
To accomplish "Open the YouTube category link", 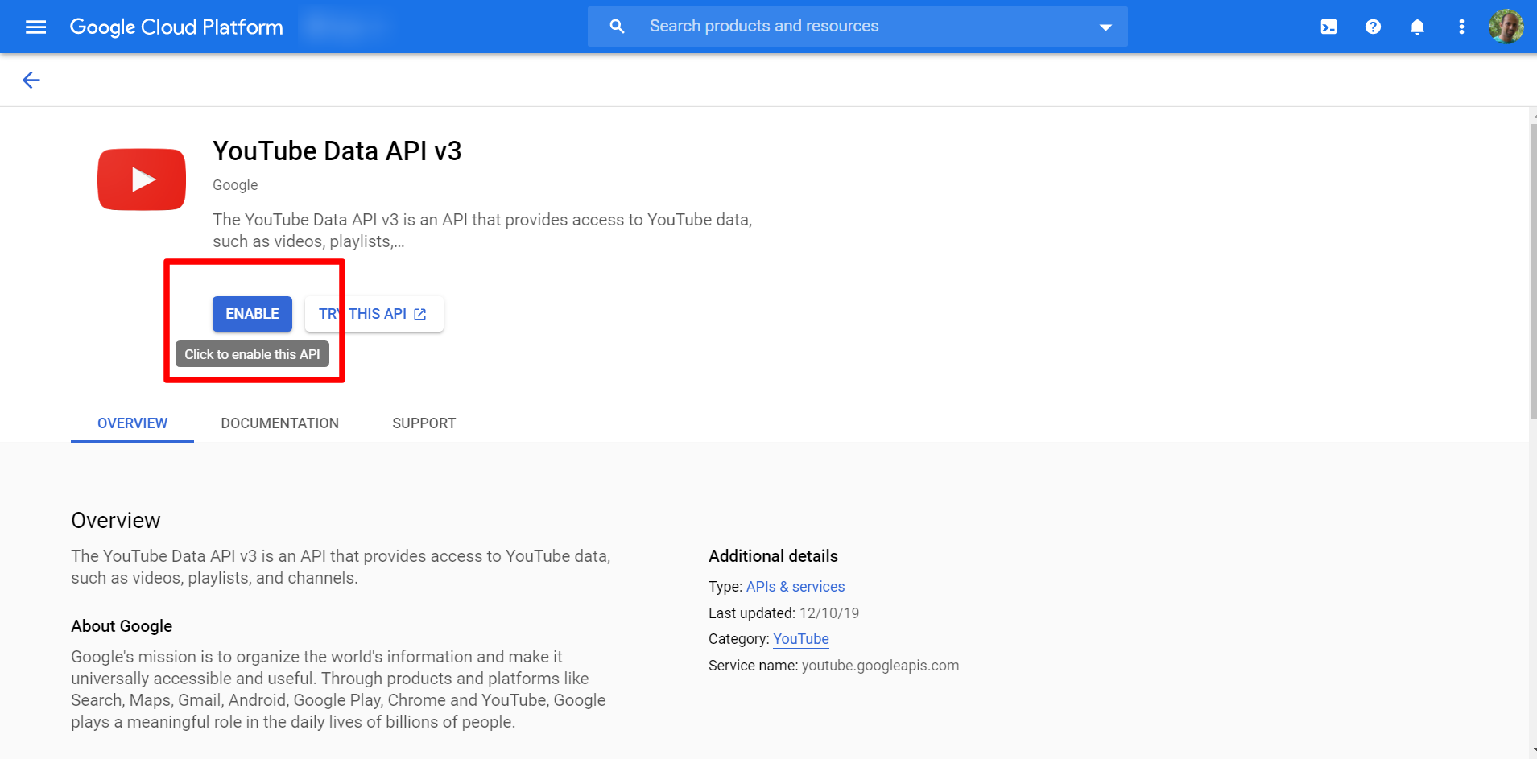I will (x=800, y=638).
